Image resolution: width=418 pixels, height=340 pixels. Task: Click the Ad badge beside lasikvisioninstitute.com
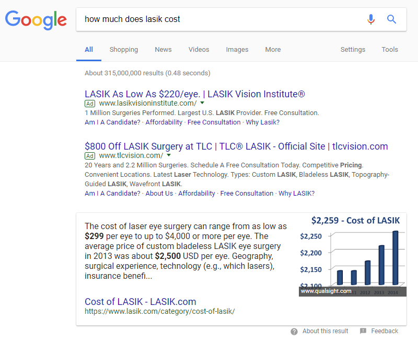90,104
